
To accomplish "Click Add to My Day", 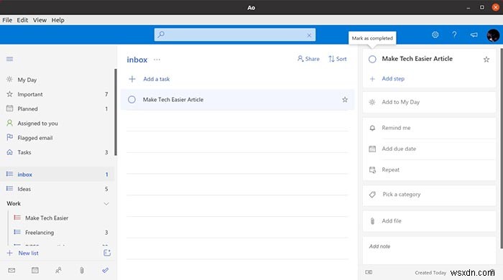I will [x=429, y=102].
